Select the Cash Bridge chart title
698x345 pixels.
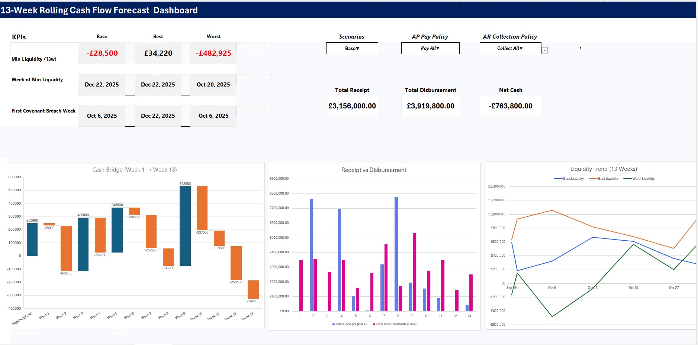pyautogui.click(x=134, y=170)
